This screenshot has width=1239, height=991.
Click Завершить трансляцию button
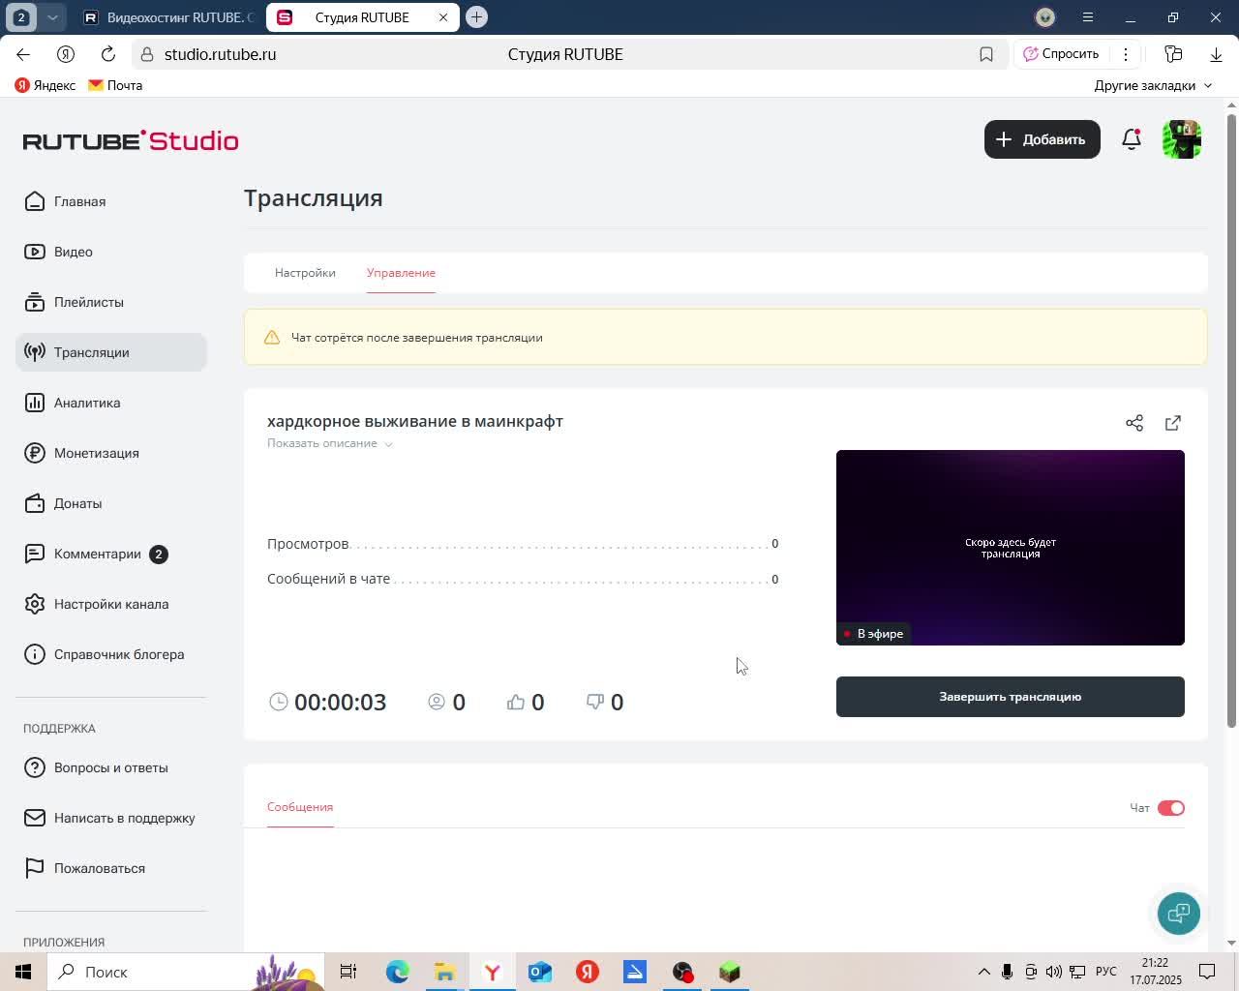(1011, 697)
